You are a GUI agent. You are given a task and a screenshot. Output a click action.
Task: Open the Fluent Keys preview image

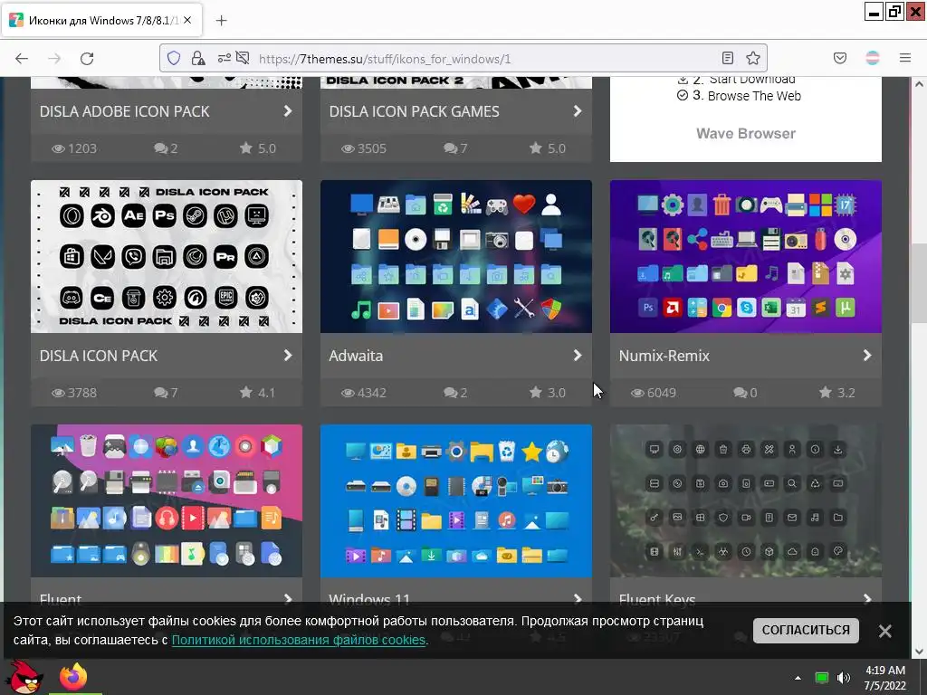(746, 500)
